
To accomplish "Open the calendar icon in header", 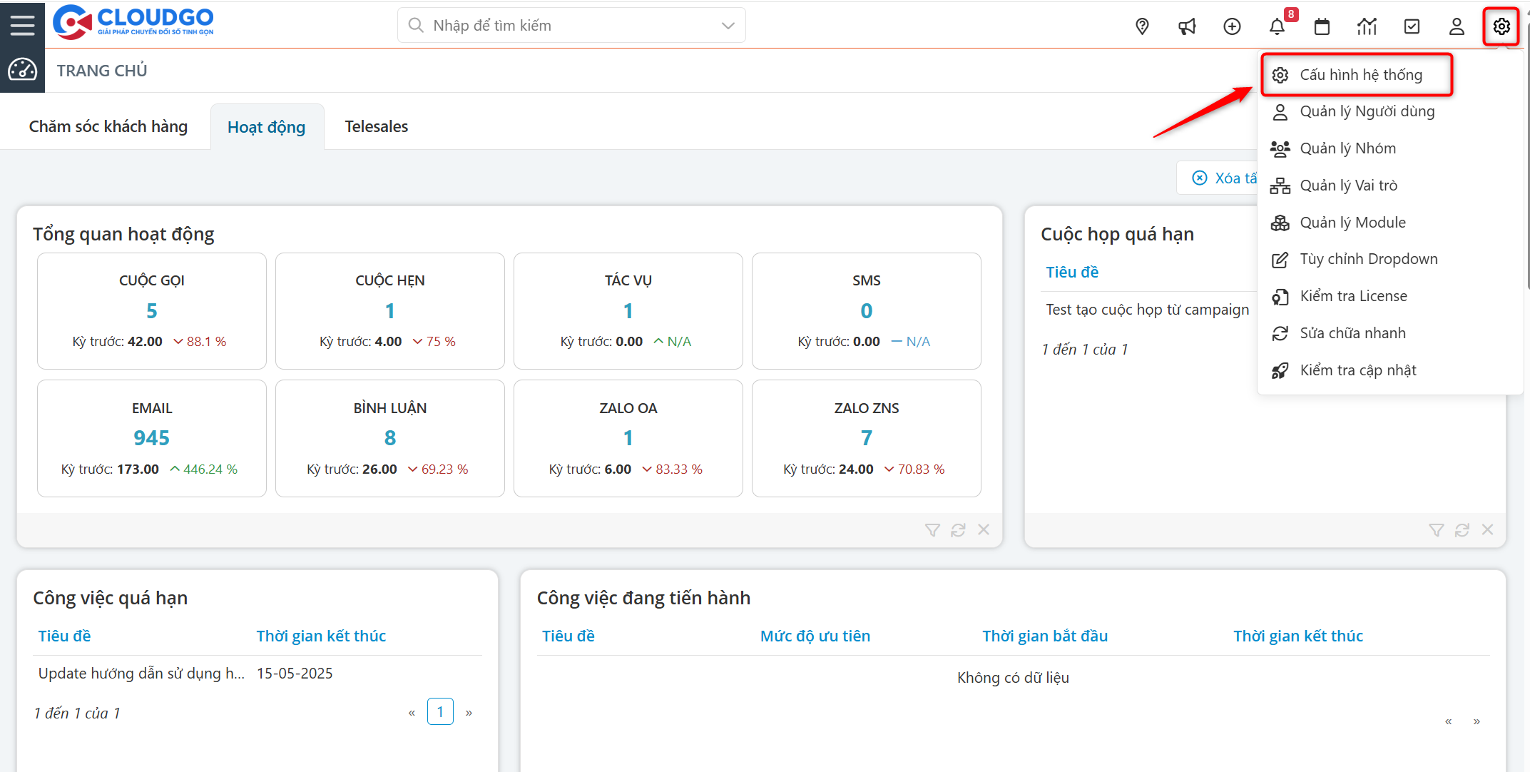I will coord(1322,26).
